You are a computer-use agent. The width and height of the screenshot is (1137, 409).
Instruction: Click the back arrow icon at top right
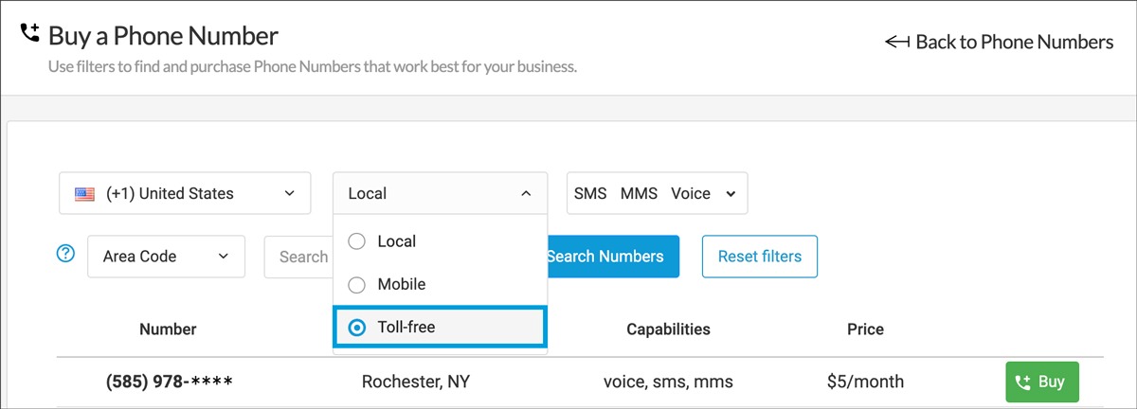(896, 42)
